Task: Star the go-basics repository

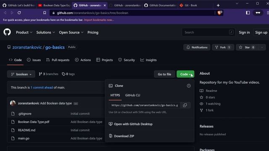Action: pyautogui.click(x=247, y=47)
